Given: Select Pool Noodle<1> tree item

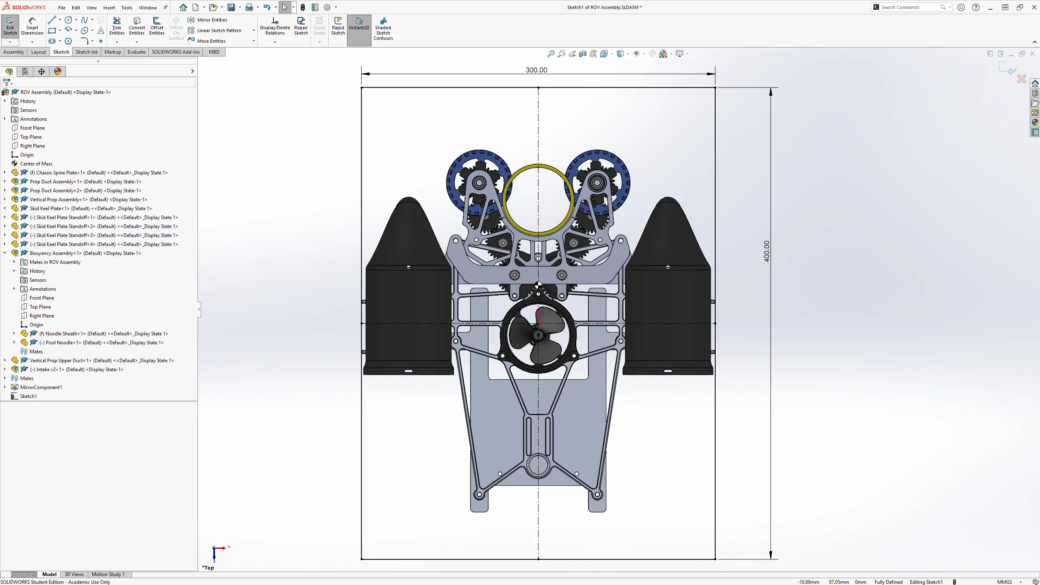Looking at the screenshot, I should click(x=102, y=343).
